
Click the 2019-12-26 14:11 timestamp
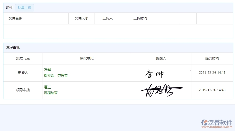click(x=212, y=73)
